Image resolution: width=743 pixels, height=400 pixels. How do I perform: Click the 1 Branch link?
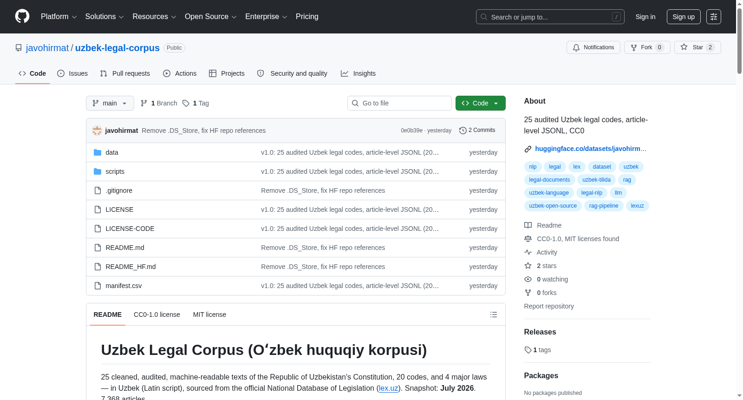[x=159, y=103]
